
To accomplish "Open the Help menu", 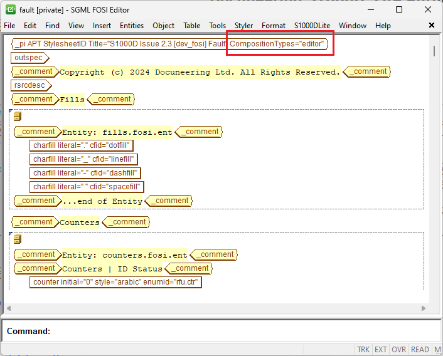I will coord(383,26).
